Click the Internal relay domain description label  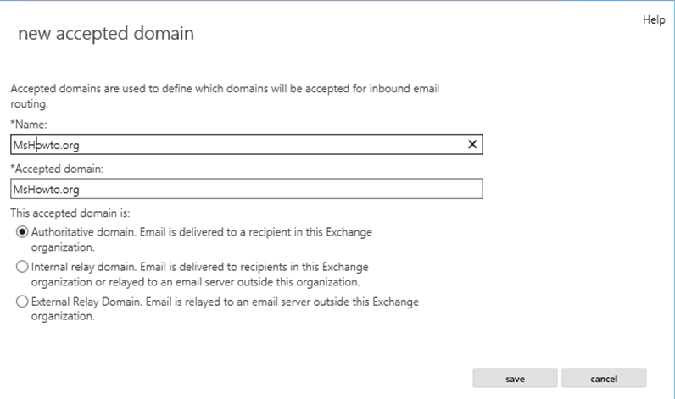pos(200,274)
